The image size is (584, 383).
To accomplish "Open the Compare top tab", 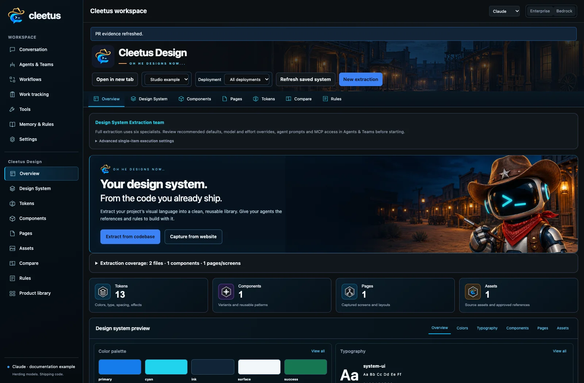I will 299,99.
